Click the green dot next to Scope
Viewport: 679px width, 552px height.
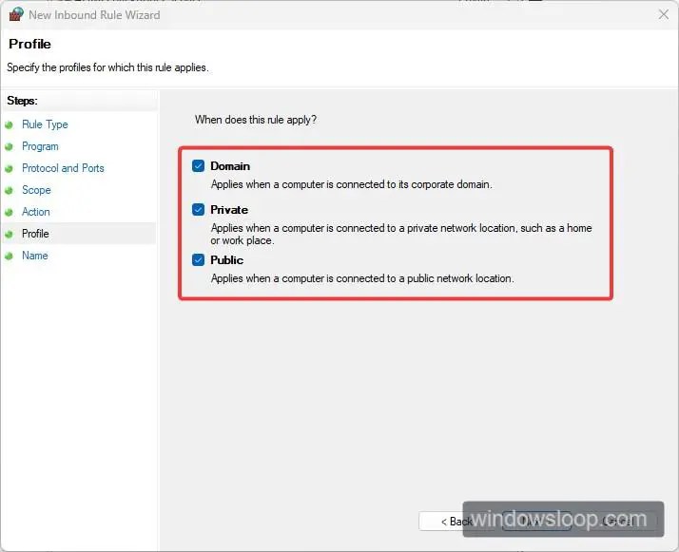[10, 190]
